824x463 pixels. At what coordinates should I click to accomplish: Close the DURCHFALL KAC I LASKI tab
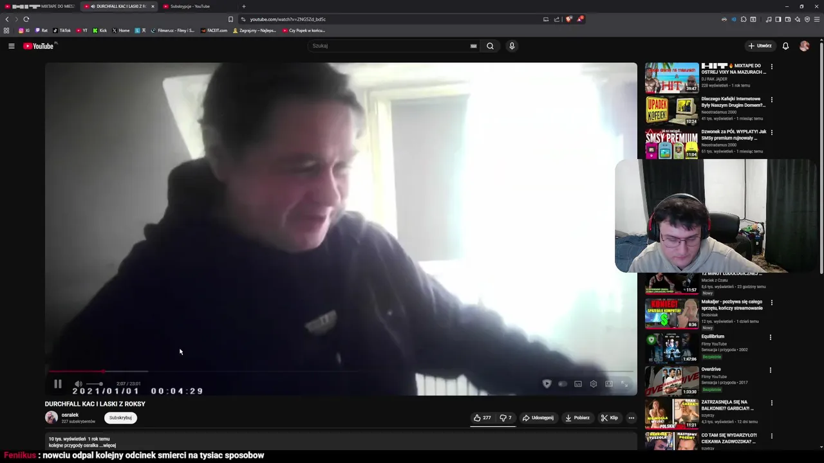(153, 6)
